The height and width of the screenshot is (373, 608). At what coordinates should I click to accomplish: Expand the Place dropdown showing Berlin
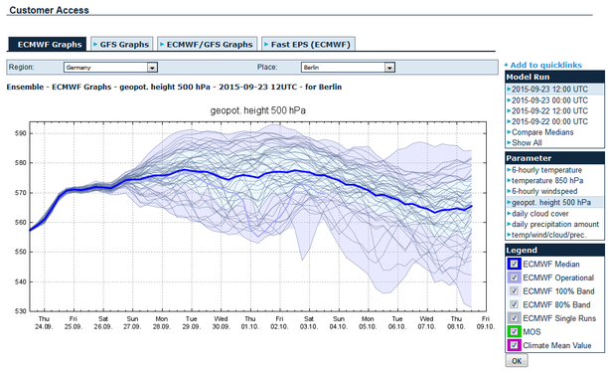[x=348, y=68]
